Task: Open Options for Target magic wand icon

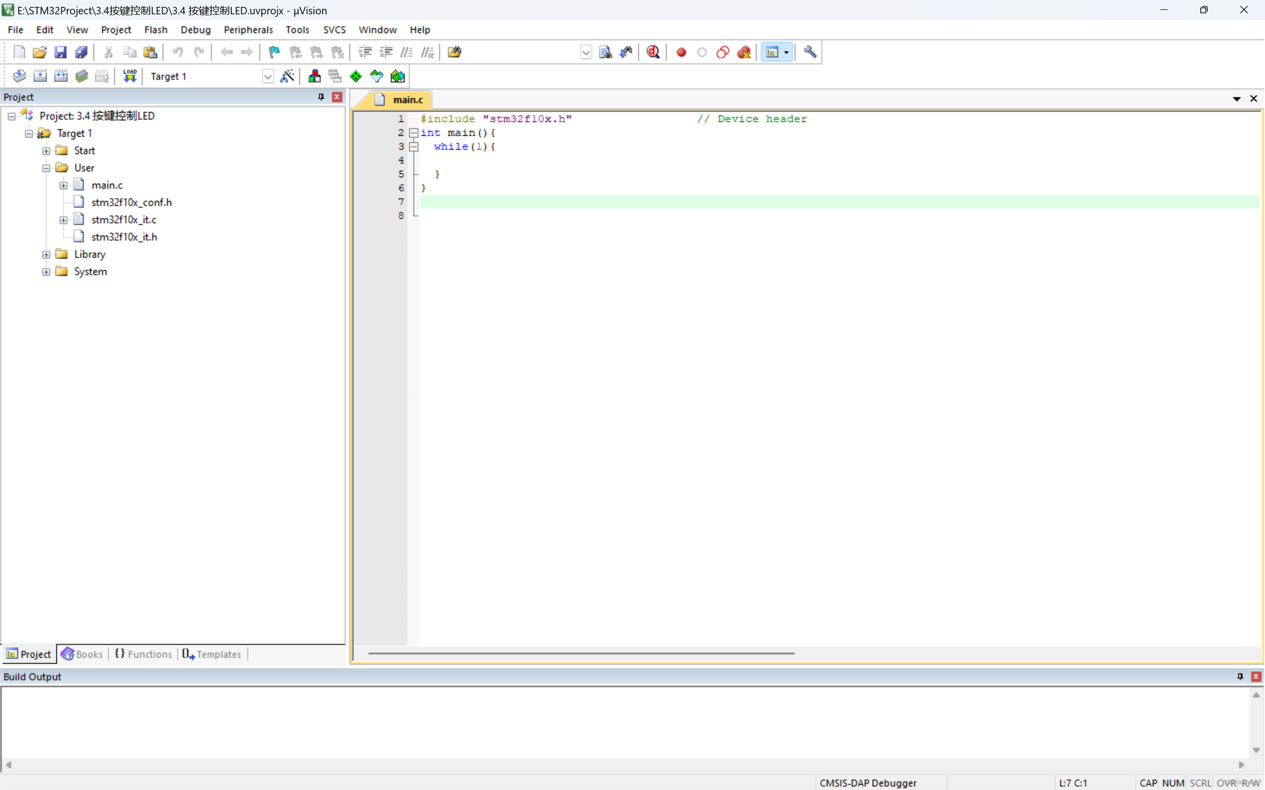Action: click(x=287, y=76)
